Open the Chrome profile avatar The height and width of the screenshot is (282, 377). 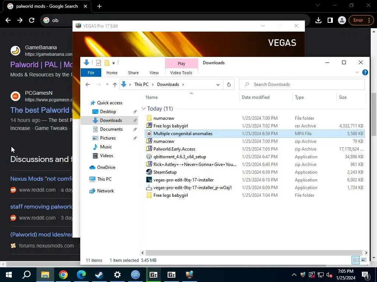(x=342, y=20)
